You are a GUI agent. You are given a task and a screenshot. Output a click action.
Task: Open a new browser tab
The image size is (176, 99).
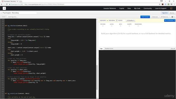click(21, 1)
